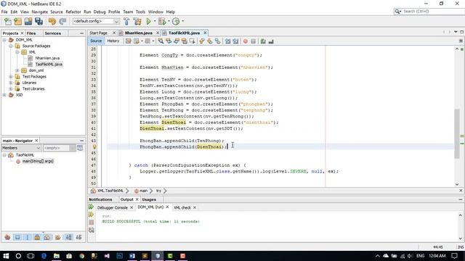
Task: Click the Last Edit icon in editor toolbar
Action: tap(129, 41)
